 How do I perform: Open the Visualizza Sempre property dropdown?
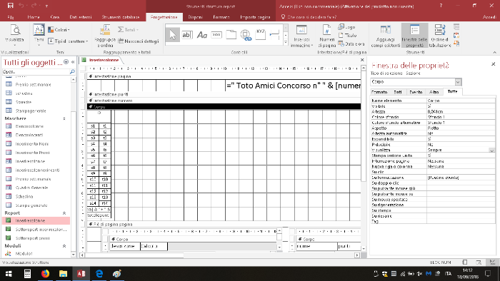pos(491,150)
